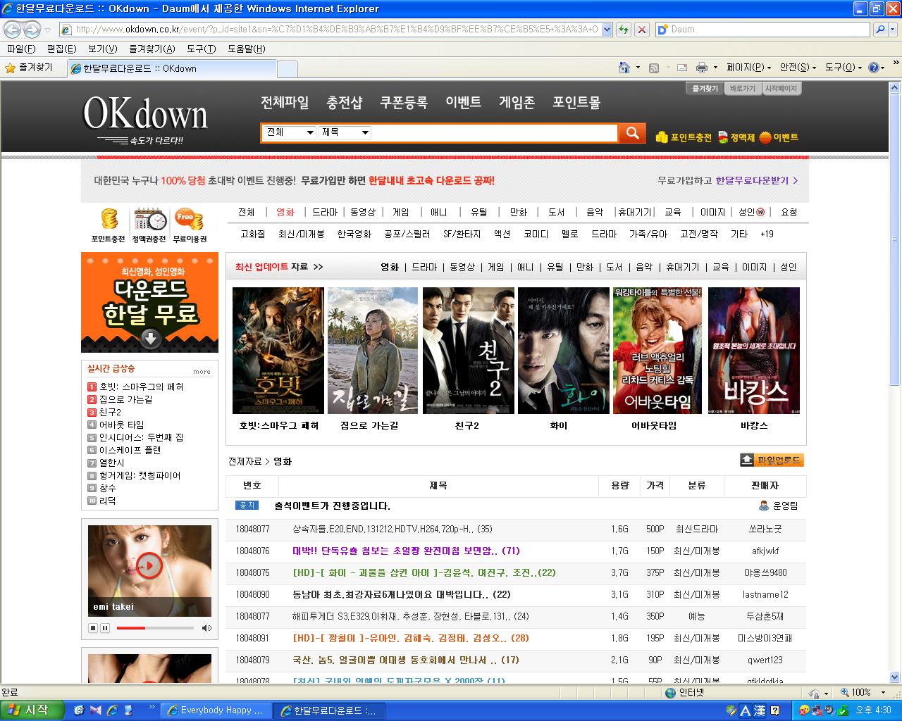Open the [HD]-[ 화이 - 괴물을 삼킨 아이 ] listing
902x721 pixels.
click(424, 572)
